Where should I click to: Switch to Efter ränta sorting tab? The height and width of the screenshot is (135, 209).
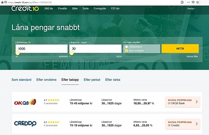113,80
